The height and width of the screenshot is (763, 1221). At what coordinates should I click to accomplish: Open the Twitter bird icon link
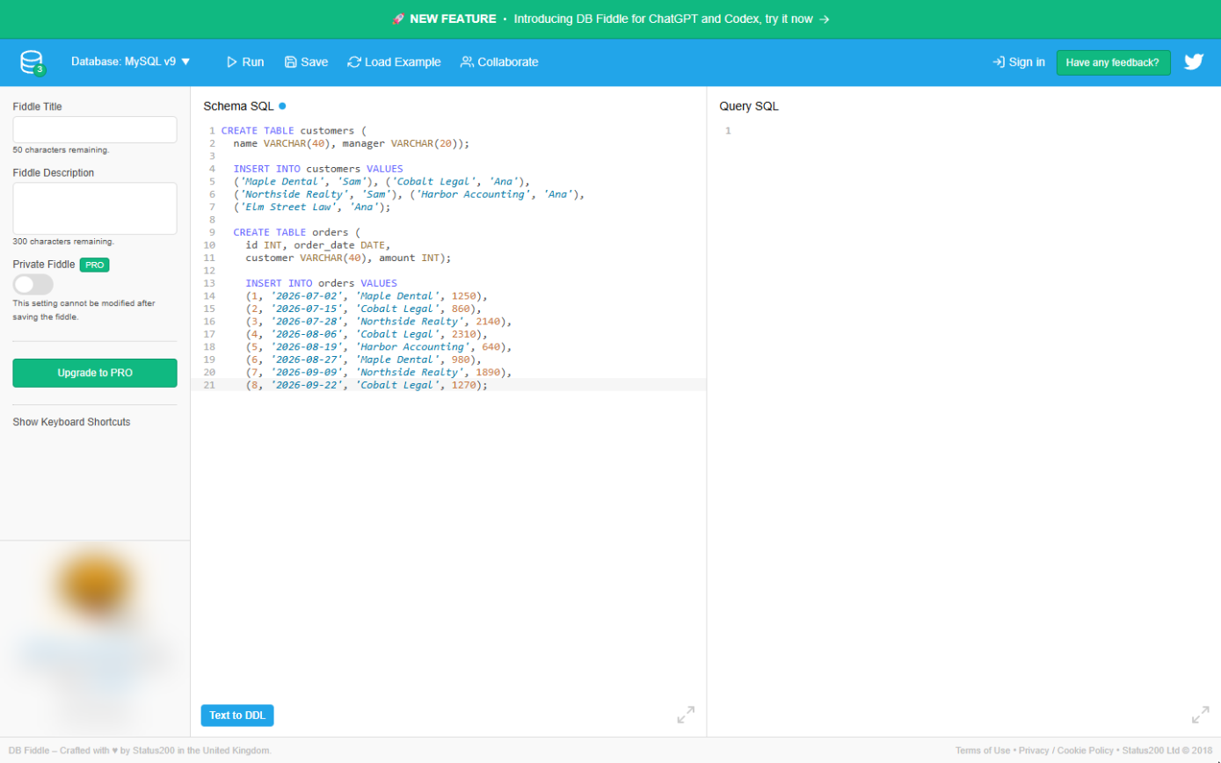pos(1193,62)
